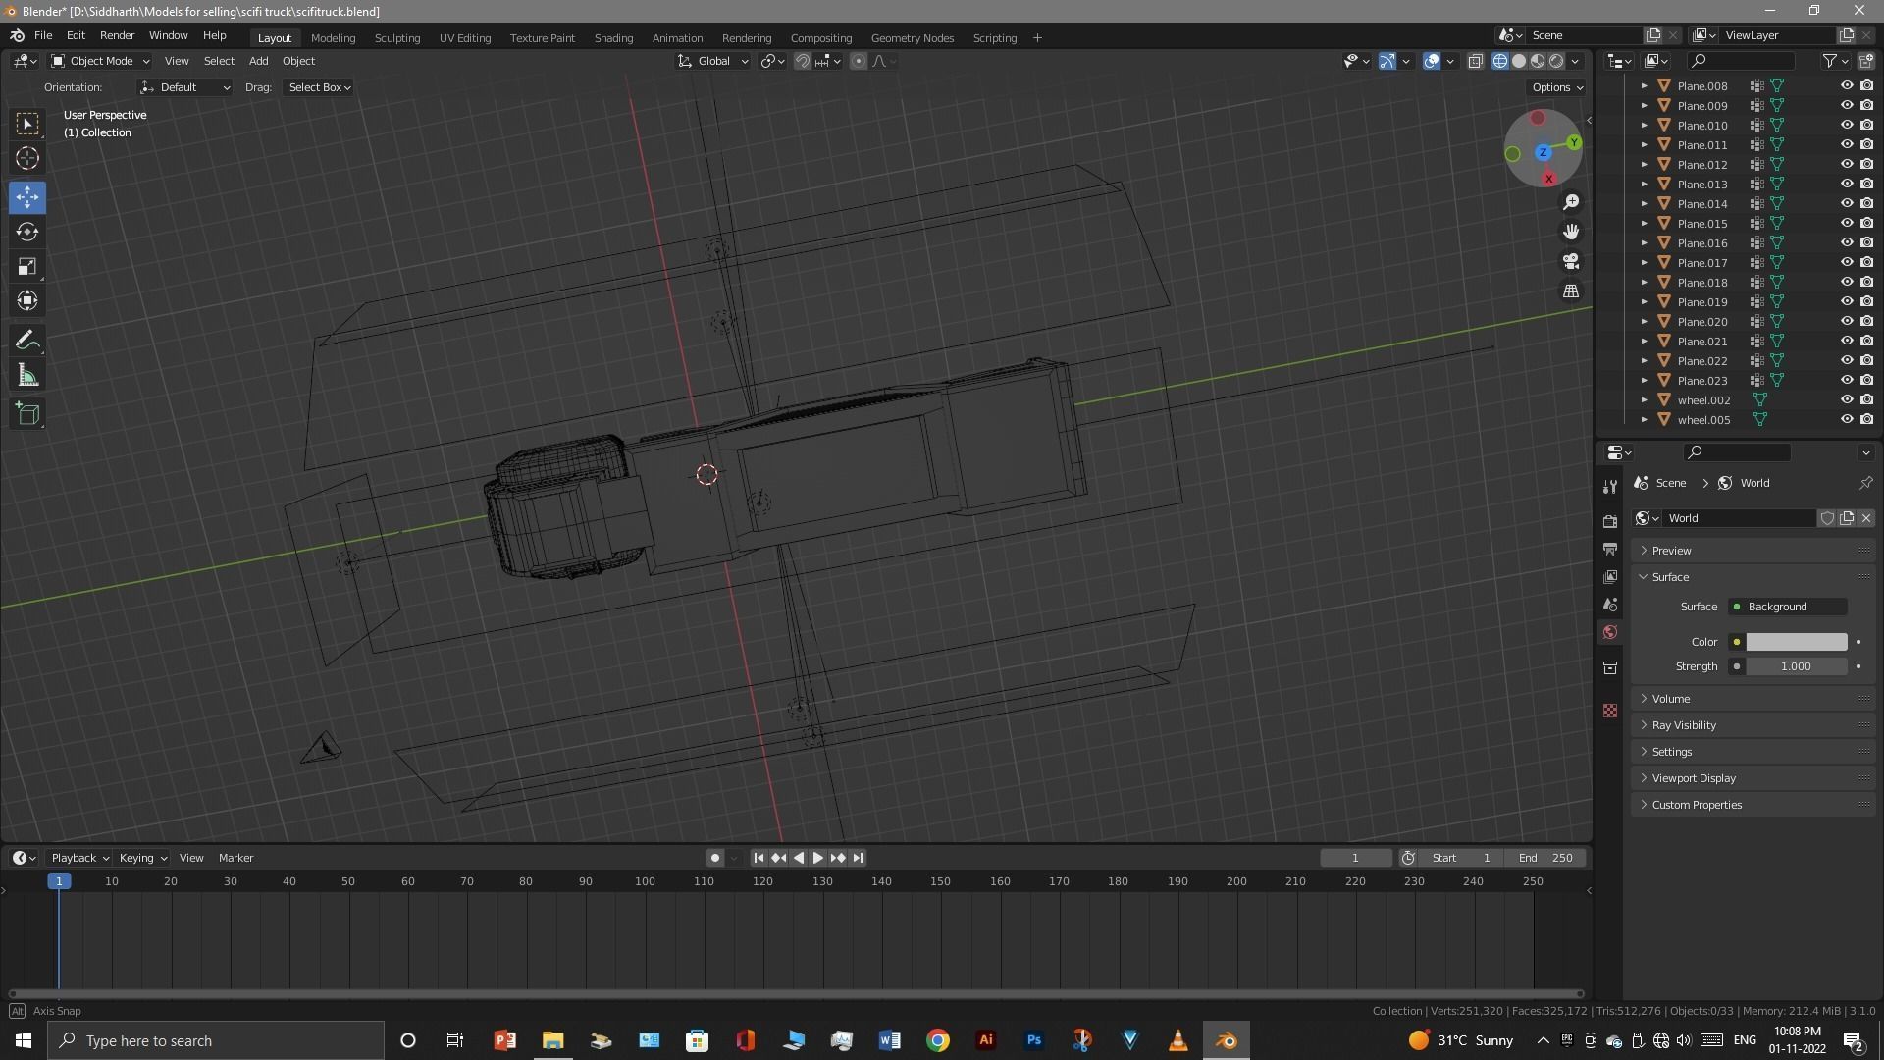Open the Render menu
1884x1060 pixels.
click(117, 35)
